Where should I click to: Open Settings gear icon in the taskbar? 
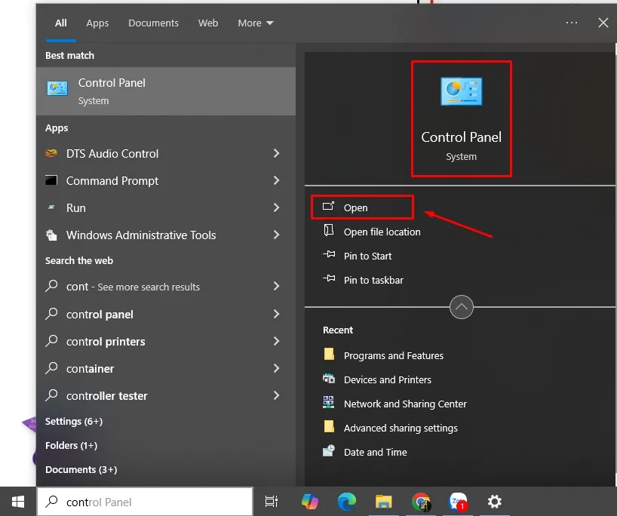(495, 502)
